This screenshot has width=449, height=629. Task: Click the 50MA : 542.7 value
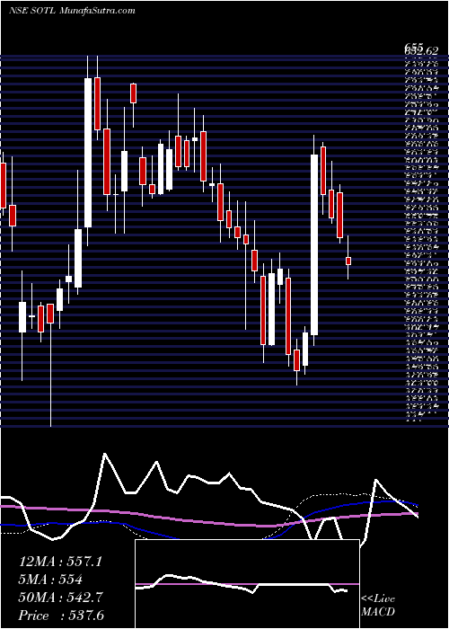pos(60,598)
